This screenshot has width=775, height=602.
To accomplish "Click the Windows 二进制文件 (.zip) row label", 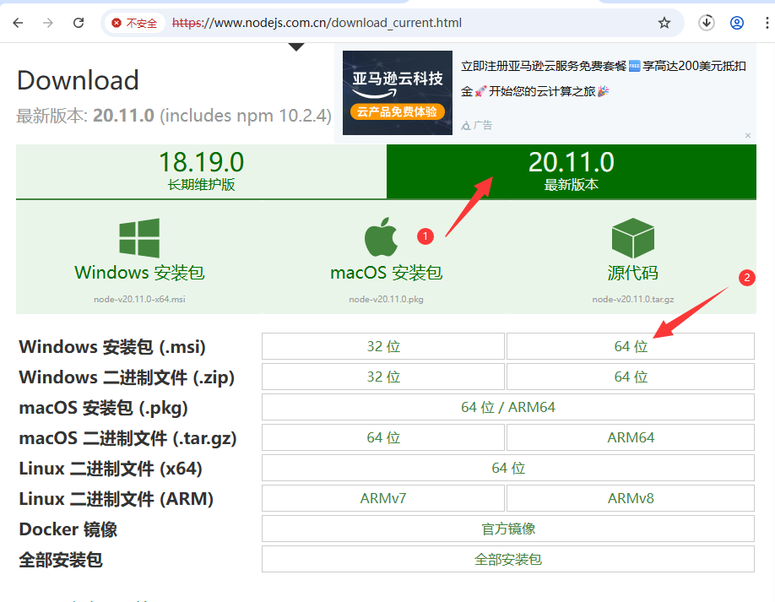I will click(127, 377).
